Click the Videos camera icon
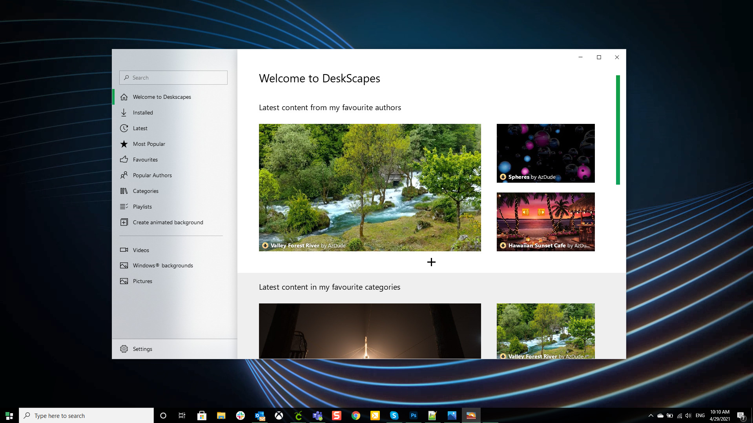 pos(124,250)
